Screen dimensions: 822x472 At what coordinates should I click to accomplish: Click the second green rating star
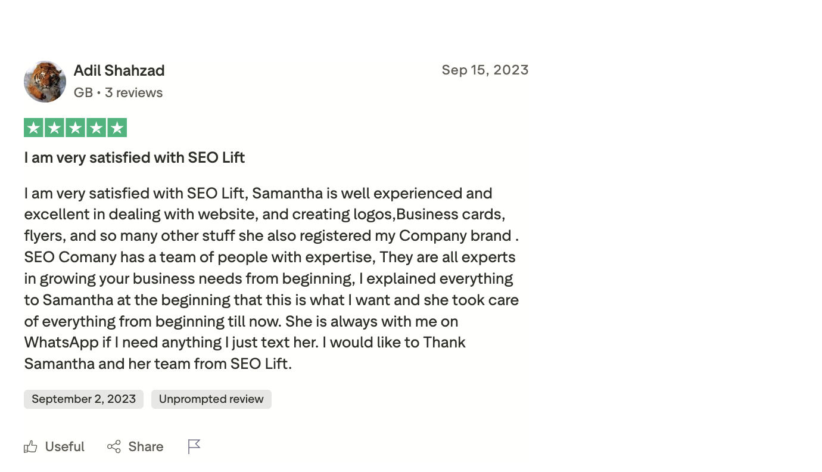pos(54,128)
